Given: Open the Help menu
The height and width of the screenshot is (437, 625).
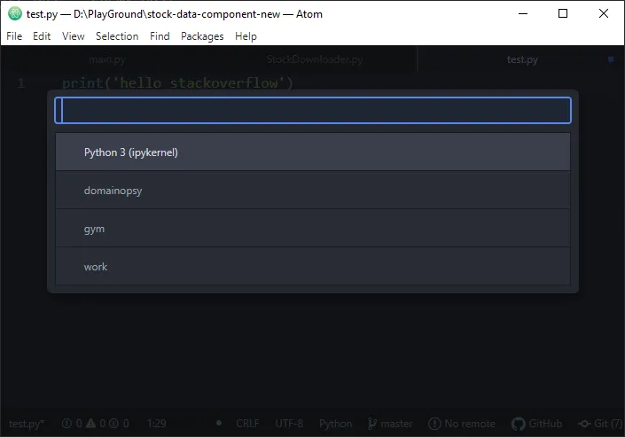Looking at the screenshot, I should pyautogui.click(x=246, y=36).
